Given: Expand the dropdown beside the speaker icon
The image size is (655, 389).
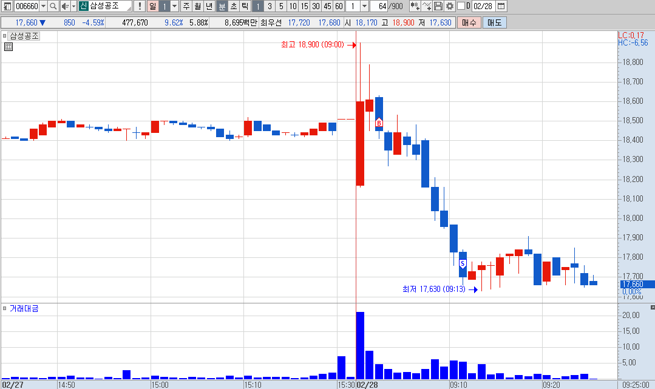Looking at the screenshot, I should coord(74,6).
